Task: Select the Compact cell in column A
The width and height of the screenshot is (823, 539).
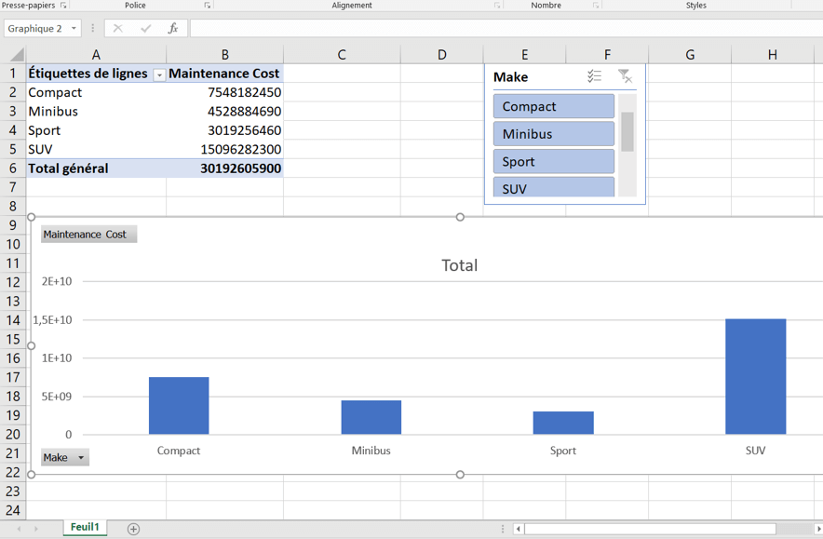Action: coord(96,92)
